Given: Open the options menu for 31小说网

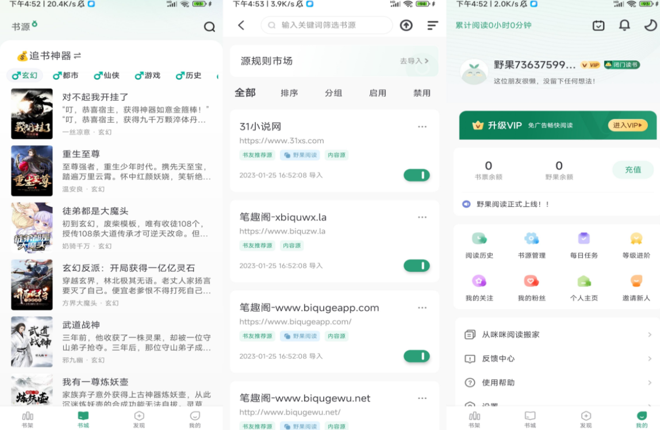Looking at the screenshot, I should click(x=423, y=127).
